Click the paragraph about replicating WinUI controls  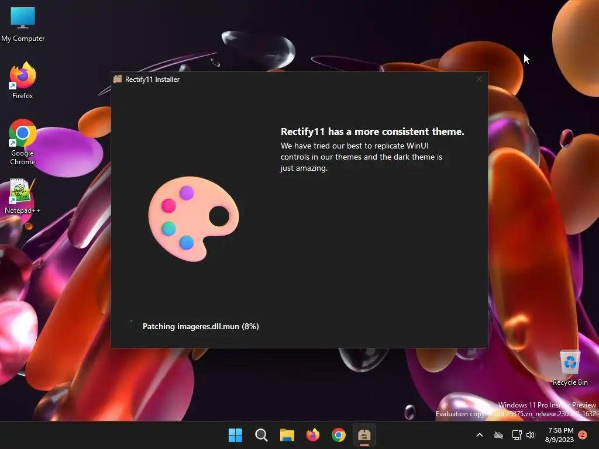tap(362, 157)
